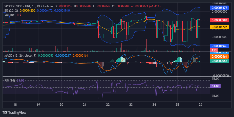This screenshot has width=234, height=117.
Task: Click date 25 on the time axis
Action: [177, 104]
